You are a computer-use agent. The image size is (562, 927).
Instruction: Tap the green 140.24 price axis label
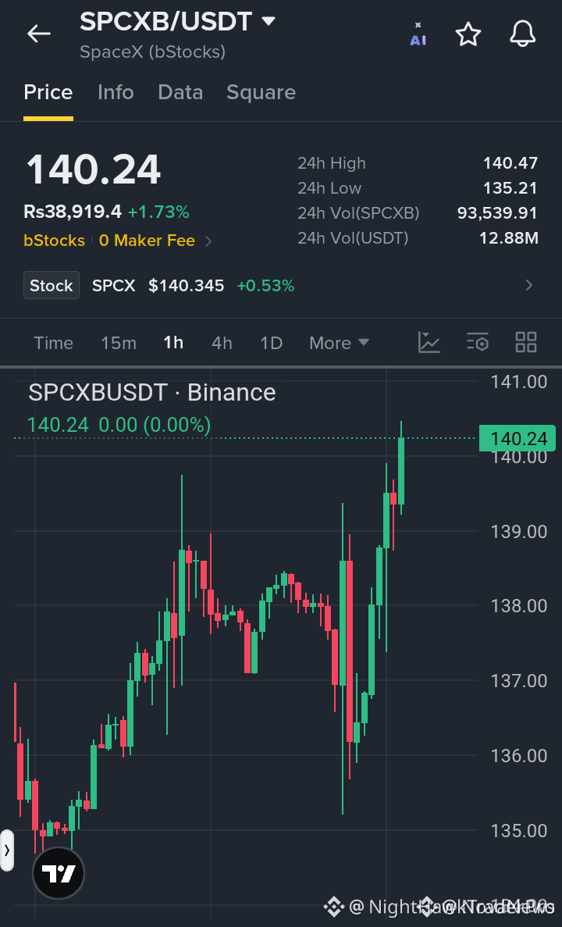pyautogui.click(x=517, y=438)
